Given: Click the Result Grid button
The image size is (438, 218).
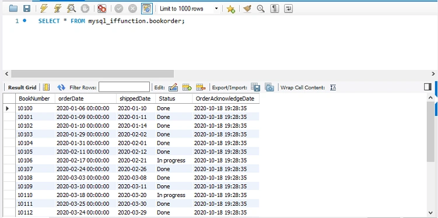Looking at the screenshot, I should pyautogui.click(x=22, y=87).
